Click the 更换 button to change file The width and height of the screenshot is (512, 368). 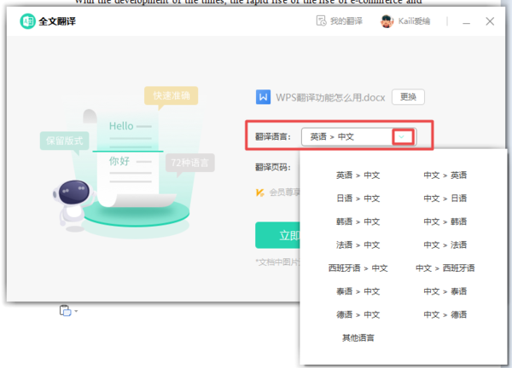click(408, 97)
